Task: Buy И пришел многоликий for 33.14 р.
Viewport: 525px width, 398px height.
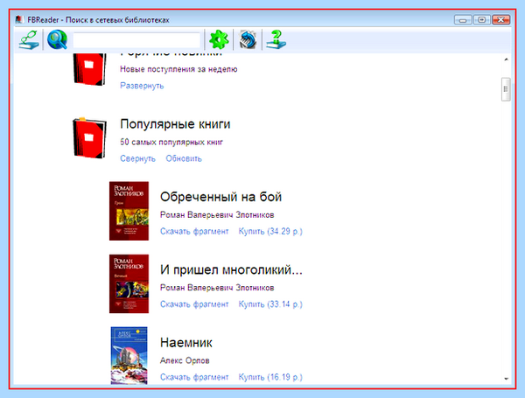Action: 270,304
